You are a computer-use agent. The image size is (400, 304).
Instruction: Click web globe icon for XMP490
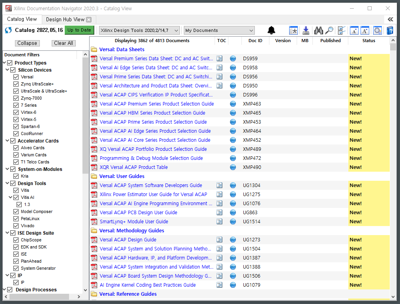233,167
